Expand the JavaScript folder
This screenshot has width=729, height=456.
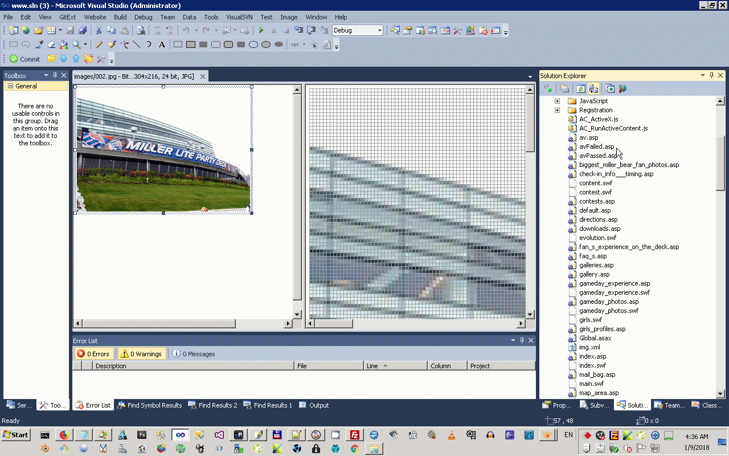click(x=557, y=101)
